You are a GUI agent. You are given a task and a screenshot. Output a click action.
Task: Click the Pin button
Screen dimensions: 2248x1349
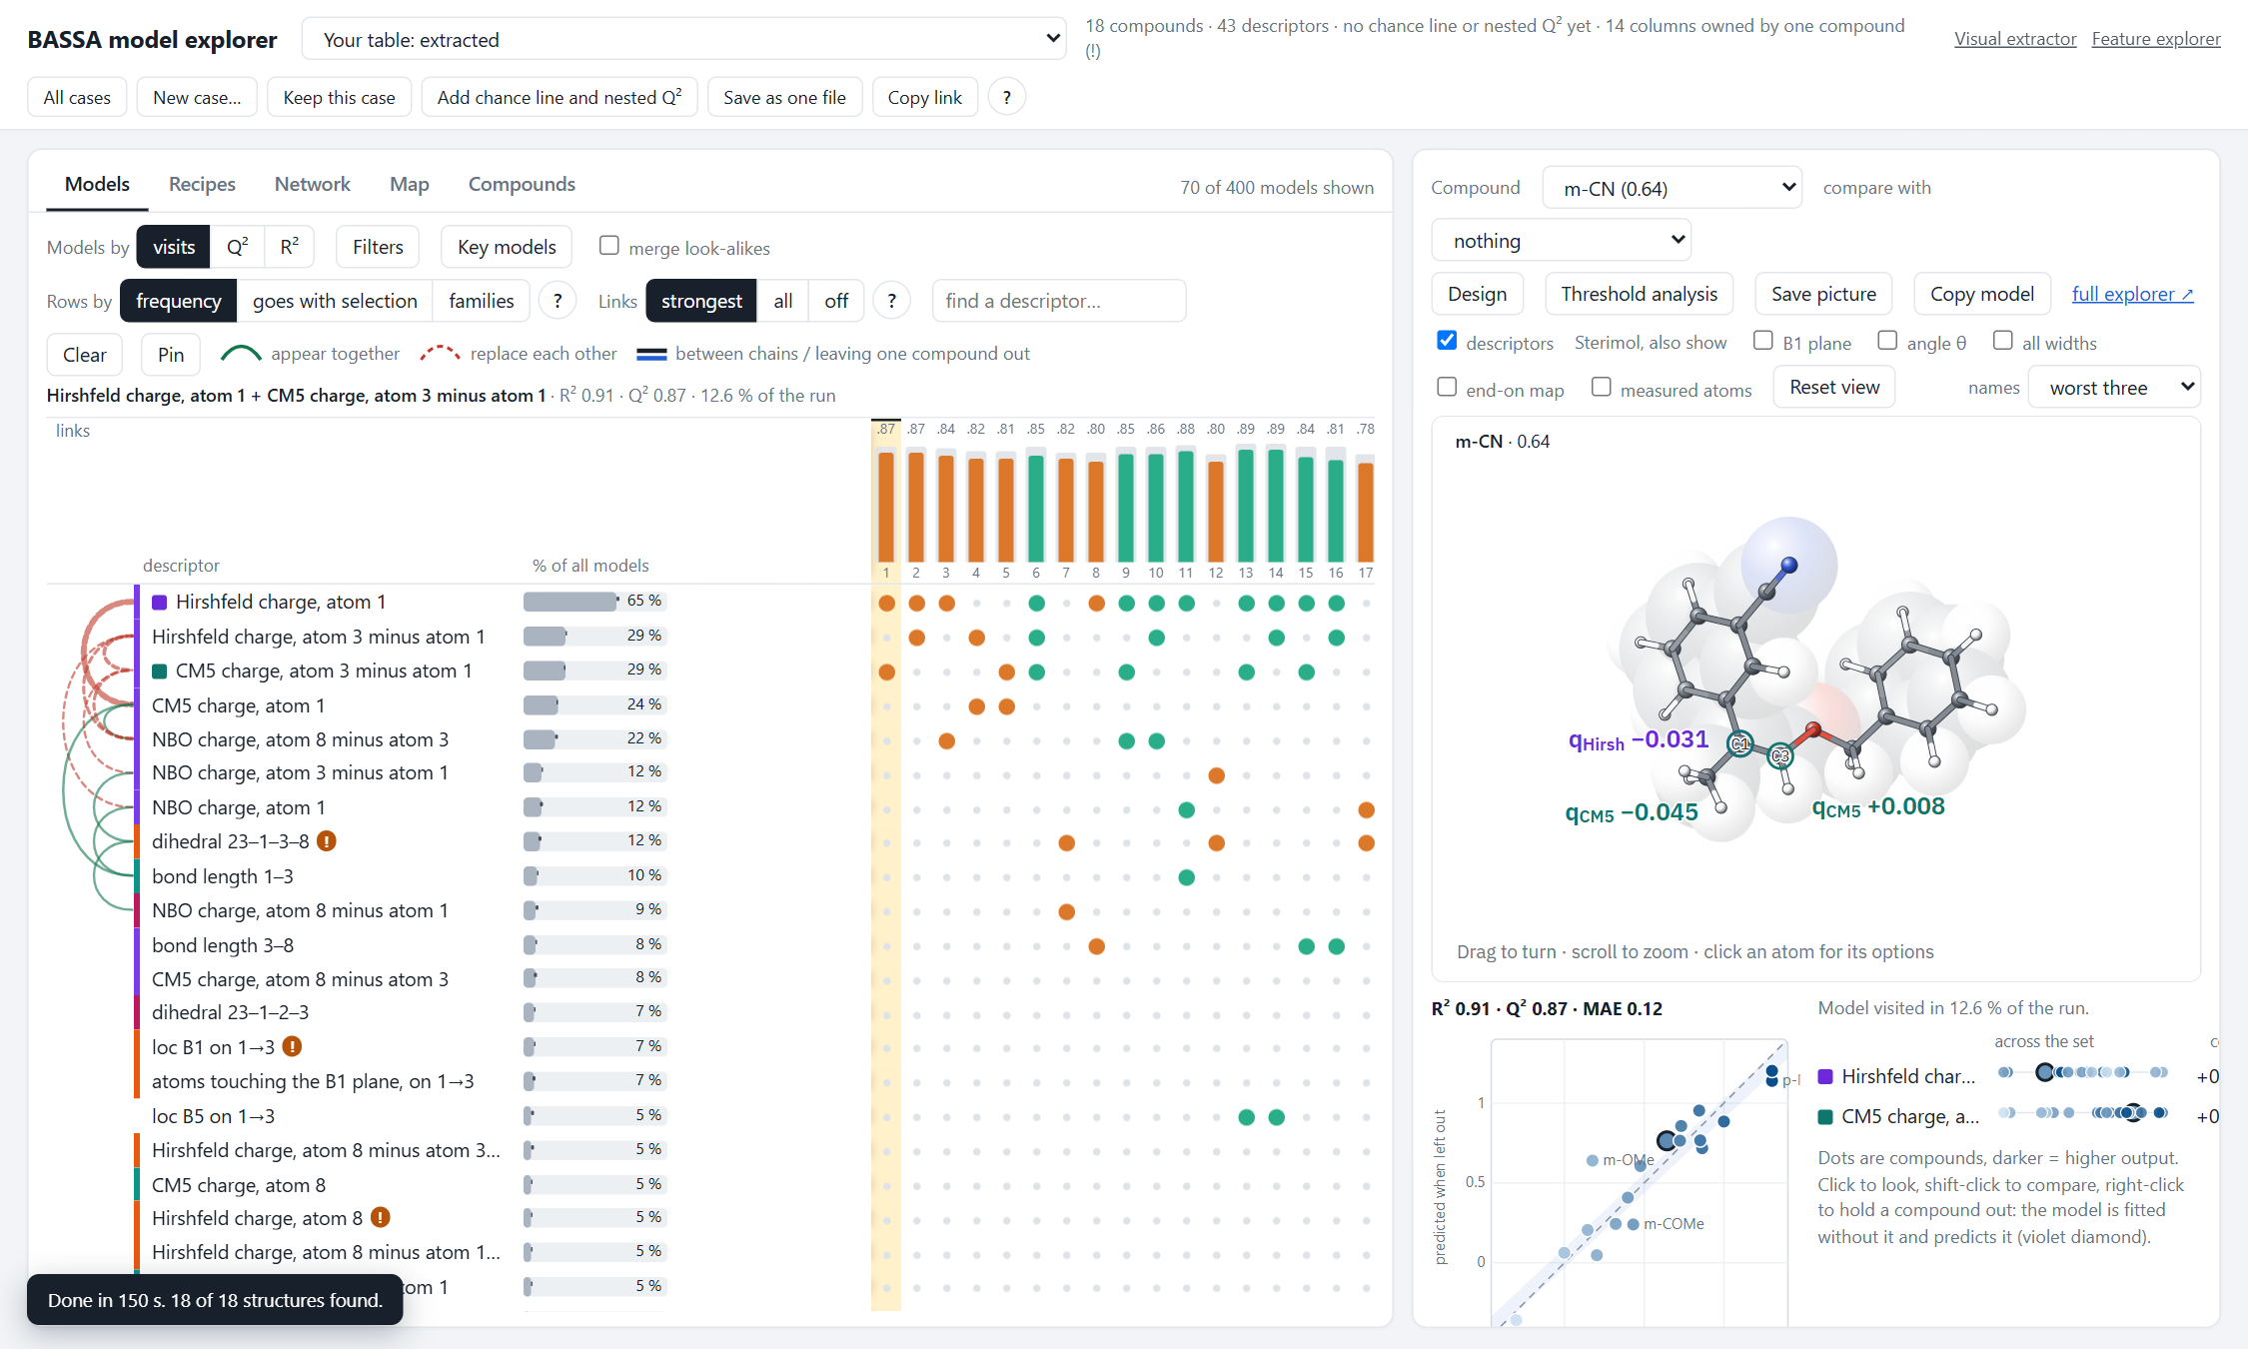[171, 355]
